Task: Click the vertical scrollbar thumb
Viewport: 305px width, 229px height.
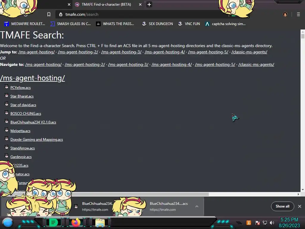Action: (x=303, y=36)
